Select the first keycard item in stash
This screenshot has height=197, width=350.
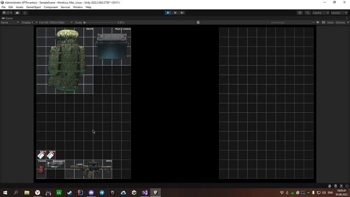coord(42,154)
